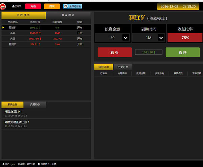Click the 开市 status in the 小麦 row
Image resolution: width=203 pixels, height=167 pixels.
point(80,33)
